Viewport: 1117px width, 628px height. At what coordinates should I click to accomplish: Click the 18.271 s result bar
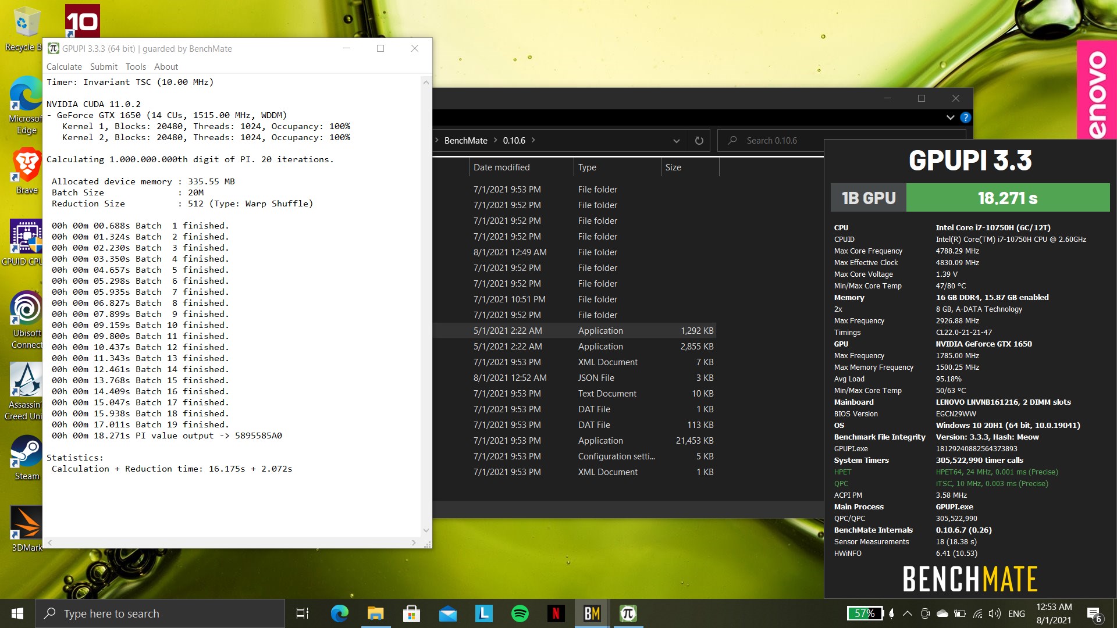1008,198
